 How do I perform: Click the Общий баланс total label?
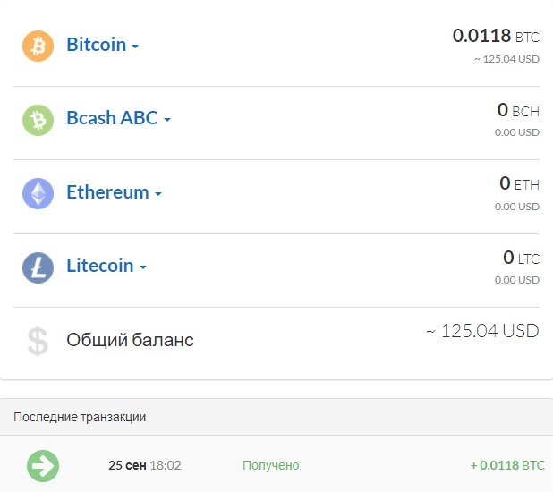(x=130, y=340)
